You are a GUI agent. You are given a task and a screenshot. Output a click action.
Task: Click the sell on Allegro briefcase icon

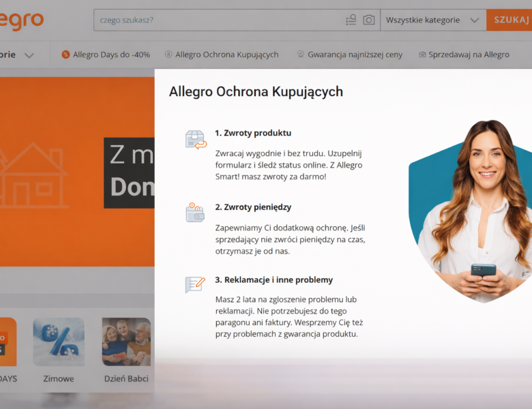click(x=422, y=55)
